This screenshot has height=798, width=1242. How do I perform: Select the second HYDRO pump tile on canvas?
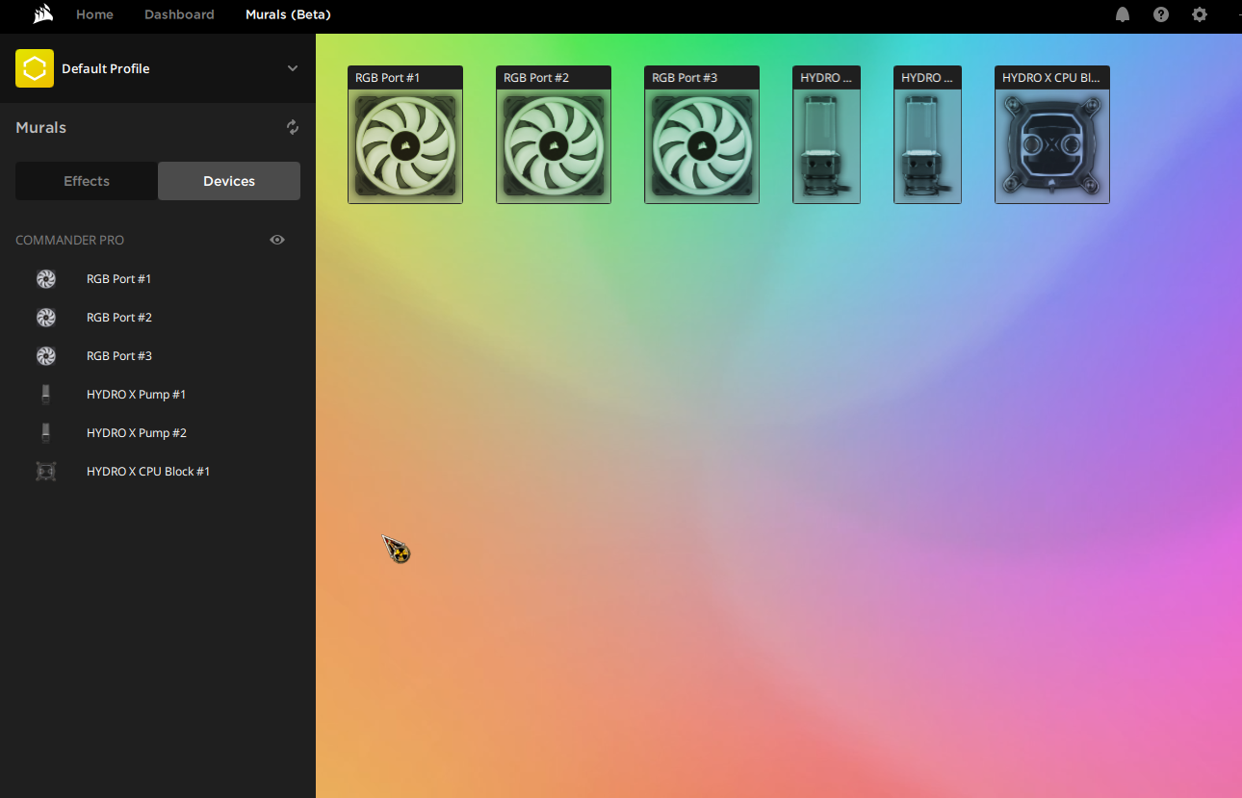coord(927,135)
